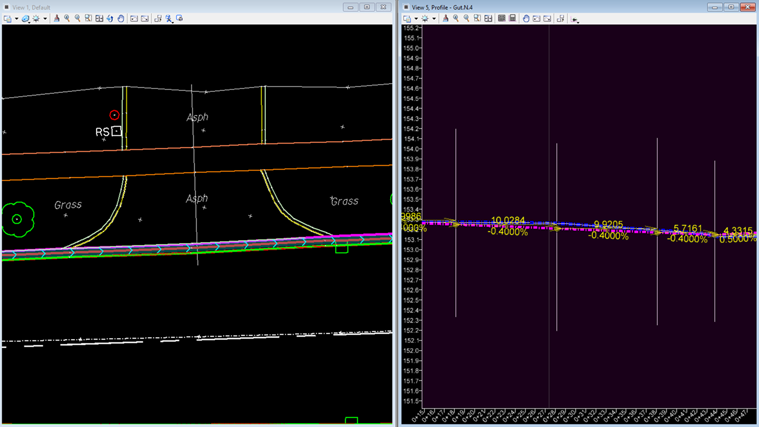The image size is (759, 427).
Task: Click View Next in profile view toolbar
Action: (x=547, y=18)
